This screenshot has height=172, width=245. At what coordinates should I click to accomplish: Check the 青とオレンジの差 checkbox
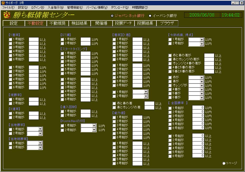coord(114,107)
